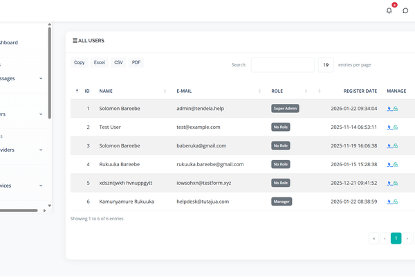Screen dimensions: 415x277
Task: Focus the Search input field
Action: 282,64
